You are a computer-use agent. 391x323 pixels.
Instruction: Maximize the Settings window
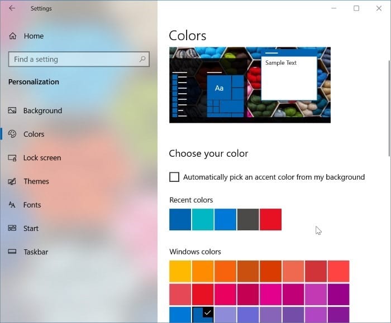click(356, 8)
